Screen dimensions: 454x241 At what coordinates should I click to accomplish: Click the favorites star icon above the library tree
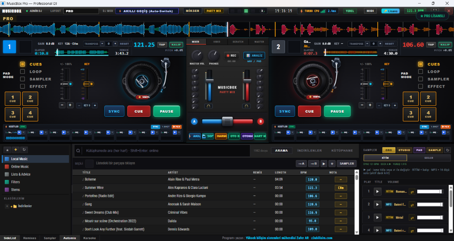(x=7, y=150)
